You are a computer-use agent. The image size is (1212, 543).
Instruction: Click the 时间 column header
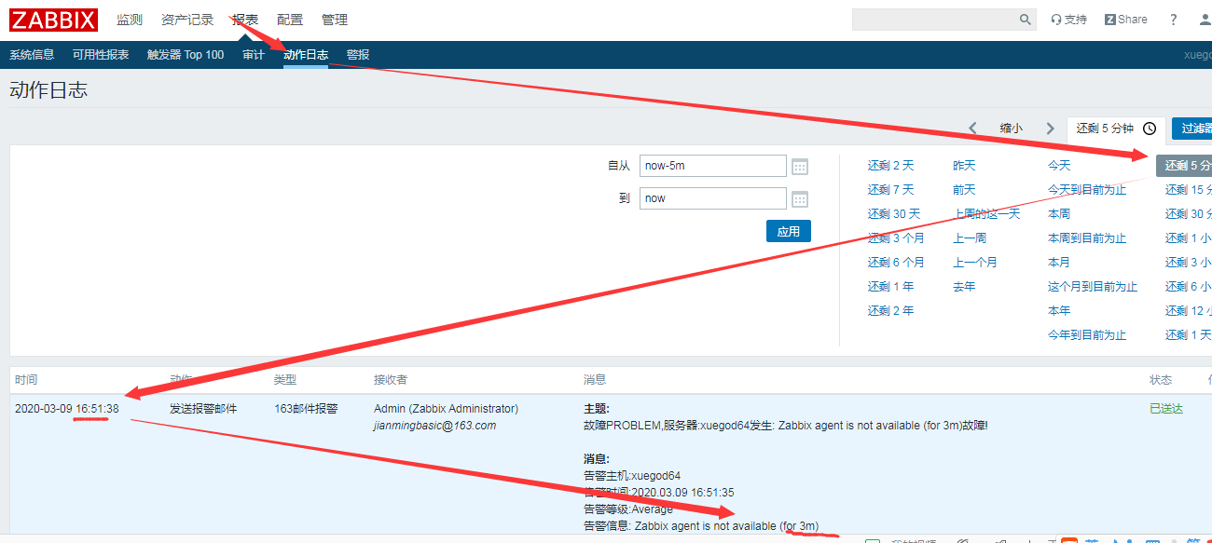click(x=26, y=380)
